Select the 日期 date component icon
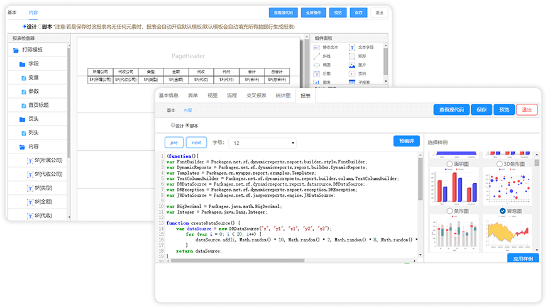Image resolution: width=547 pixels, height=308 pixels. (x=317, y=74)
